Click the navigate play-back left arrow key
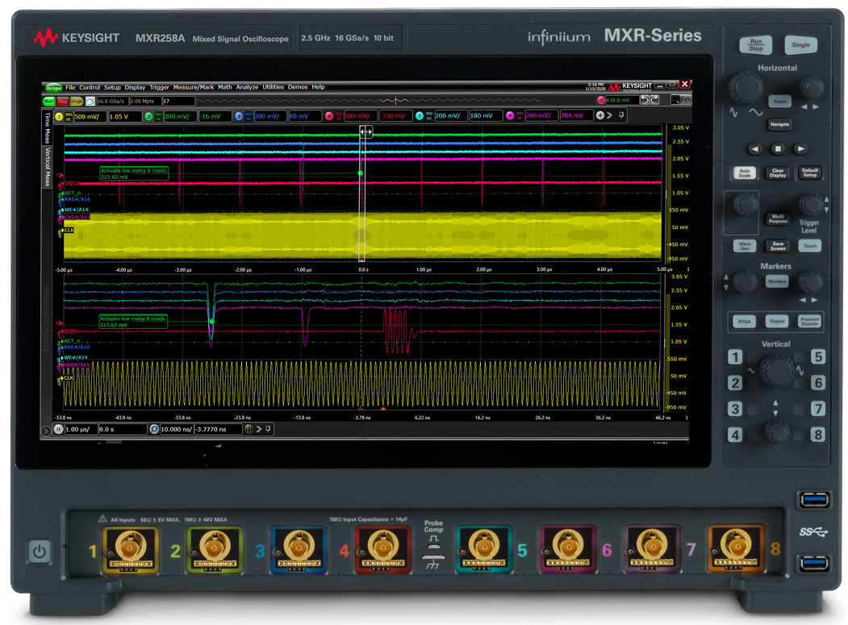The width and height of the screenshot is (848, 625). coord(755,149)
